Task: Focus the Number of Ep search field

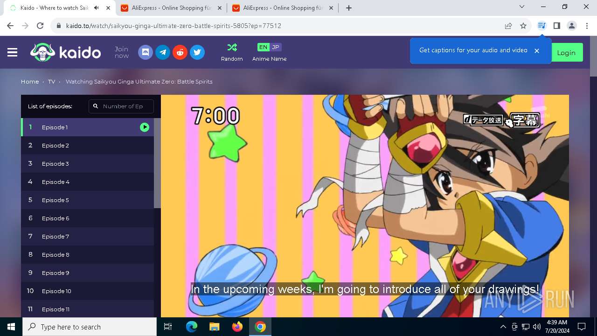Action: coord(121,106)
